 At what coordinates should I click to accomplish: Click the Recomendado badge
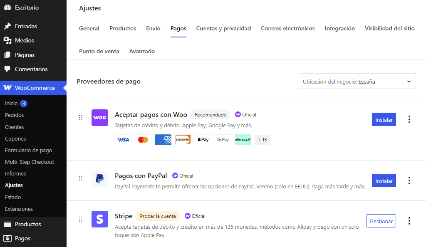211,114
